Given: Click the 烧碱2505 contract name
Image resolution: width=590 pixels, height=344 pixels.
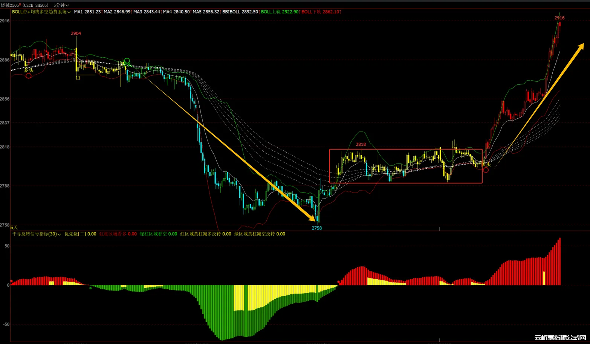Looking at the screenshot, I should pyautogui.click(x=9, y=5).
